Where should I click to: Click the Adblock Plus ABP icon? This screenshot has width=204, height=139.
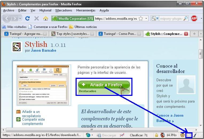click(x=194, y=18)
